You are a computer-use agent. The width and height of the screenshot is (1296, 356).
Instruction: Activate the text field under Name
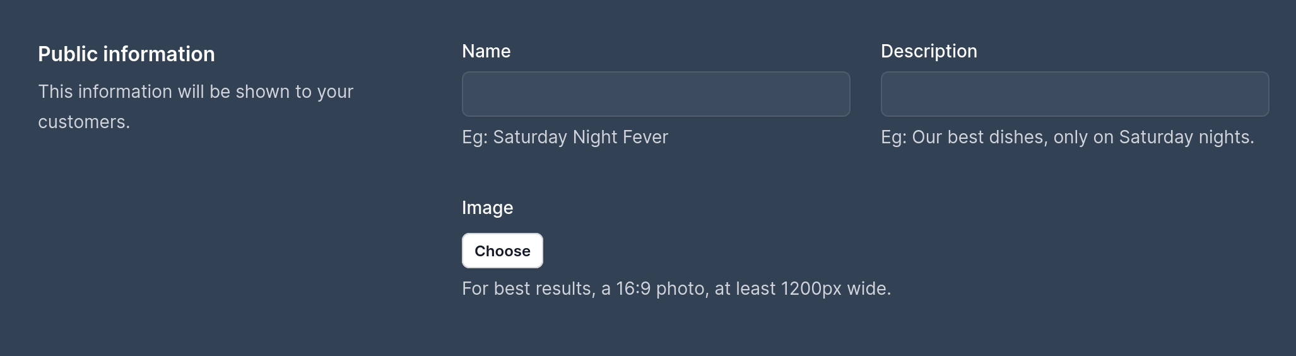[x=656, y=94]
